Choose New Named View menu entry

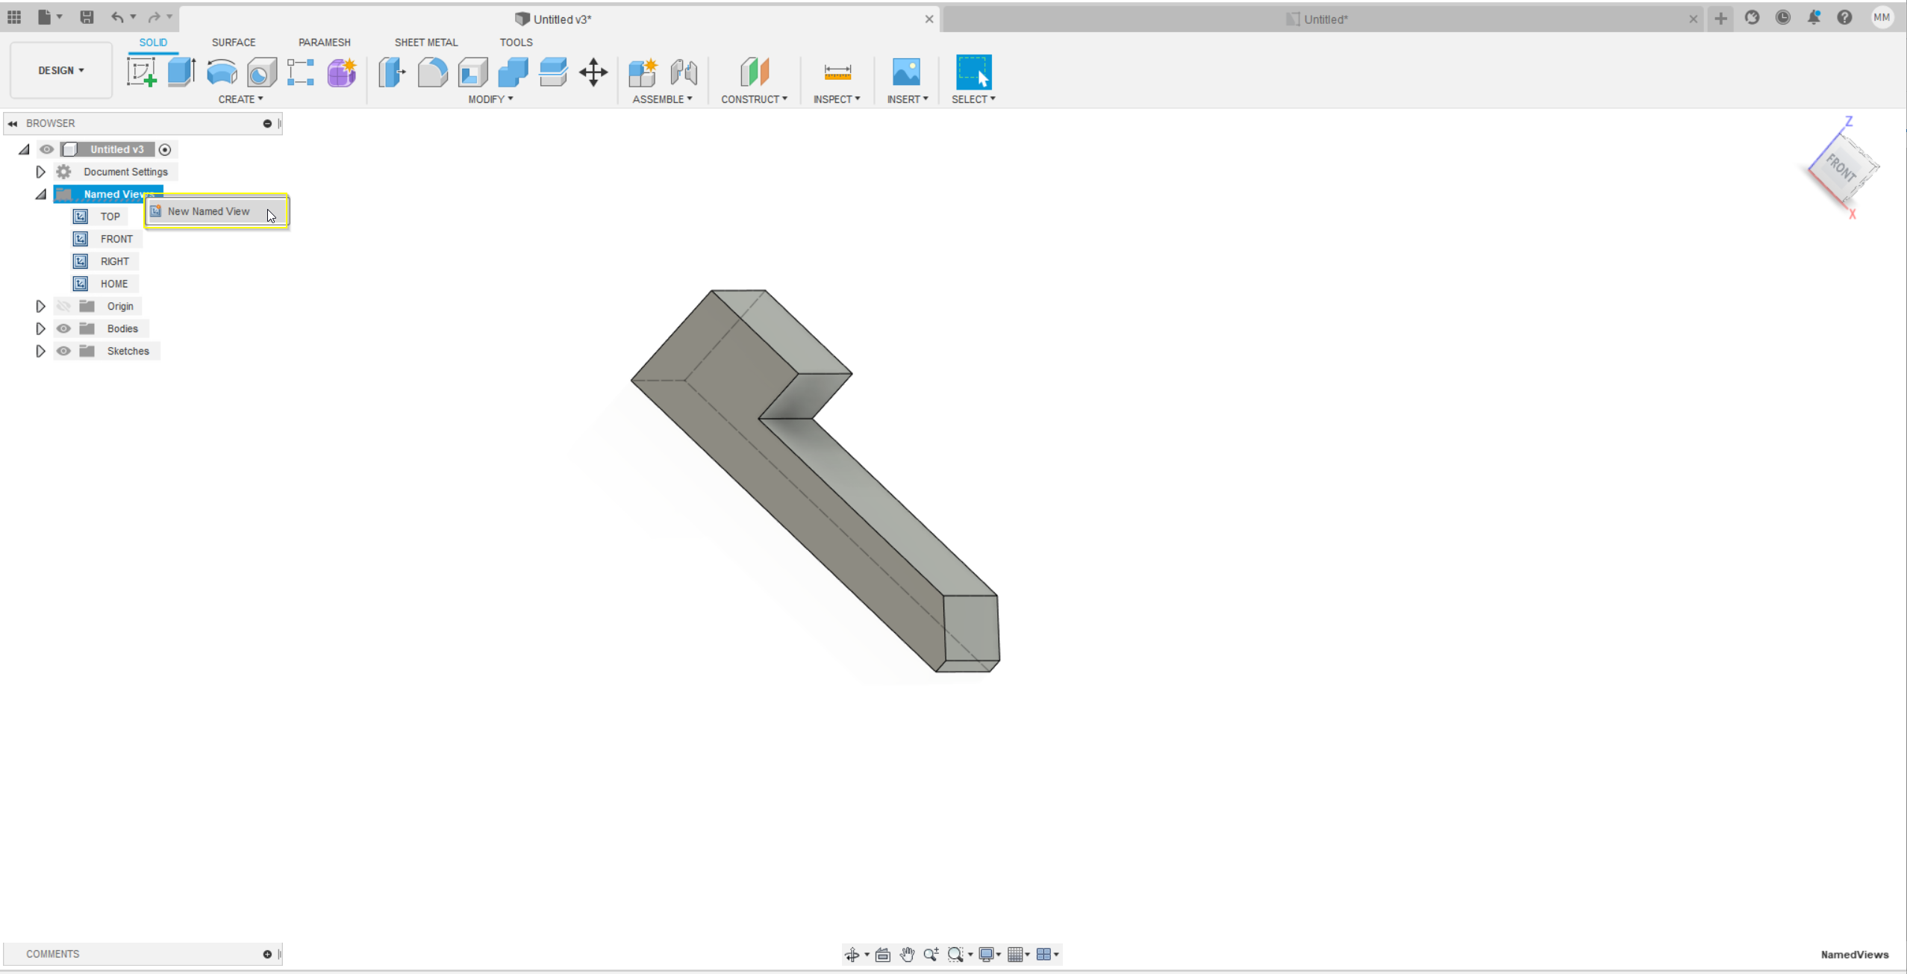point(209,211)
